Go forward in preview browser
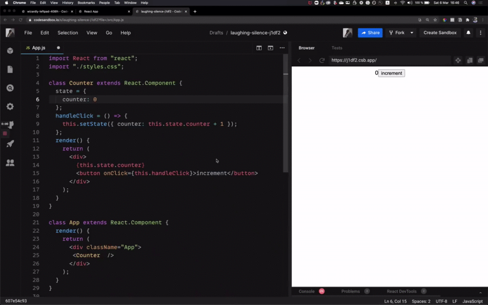The height and width of the screenshot is (305, 488). (x=310, y=61)
